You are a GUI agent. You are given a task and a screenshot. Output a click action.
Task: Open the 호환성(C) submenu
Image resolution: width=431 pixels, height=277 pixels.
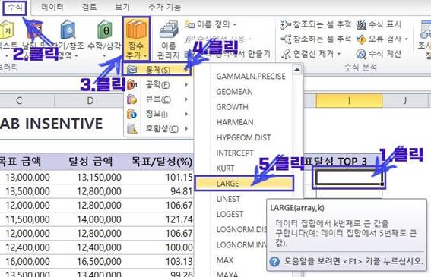pos(157,128)
